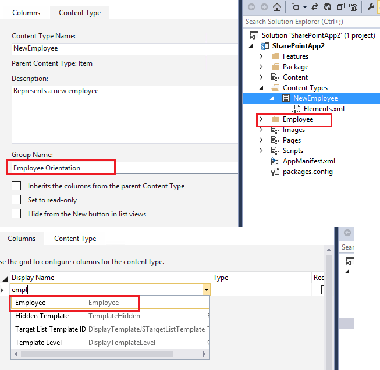The height and width of the screenshot is (370, 380).
Task: Click the Refresh icon in Solution Explorer
Action: pyautogui.click(x=328, y=7)
